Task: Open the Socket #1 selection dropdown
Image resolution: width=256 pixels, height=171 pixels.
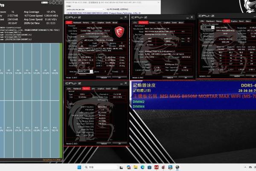Action: pos(85,71)
